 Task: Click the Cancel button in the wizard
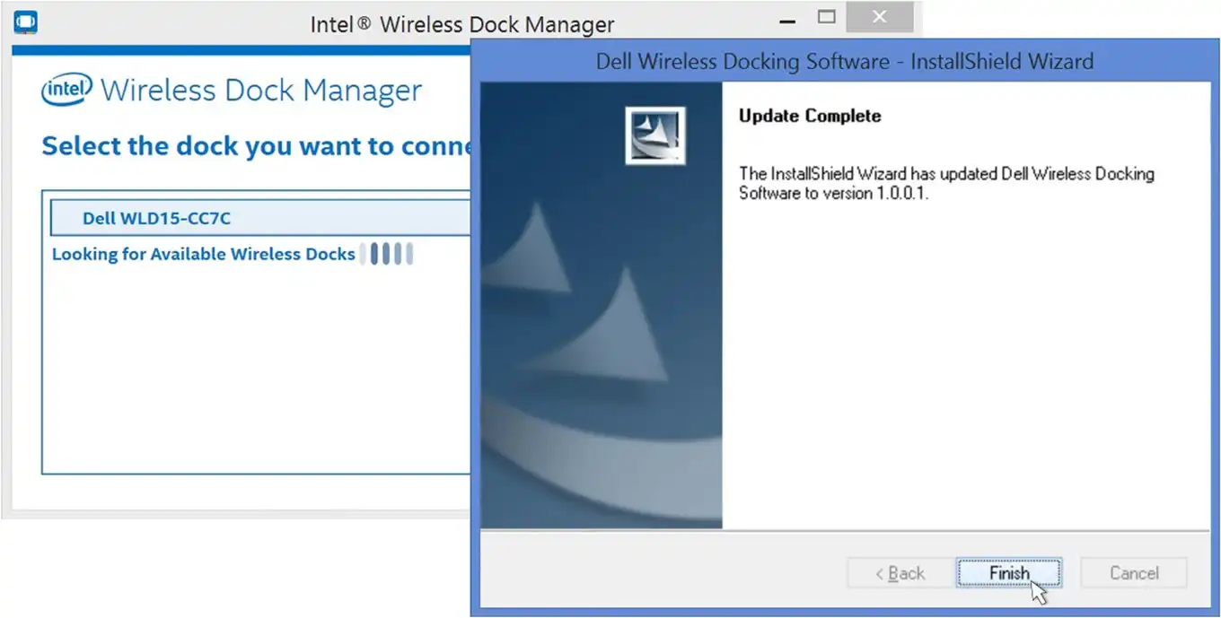coord(1133,573)
